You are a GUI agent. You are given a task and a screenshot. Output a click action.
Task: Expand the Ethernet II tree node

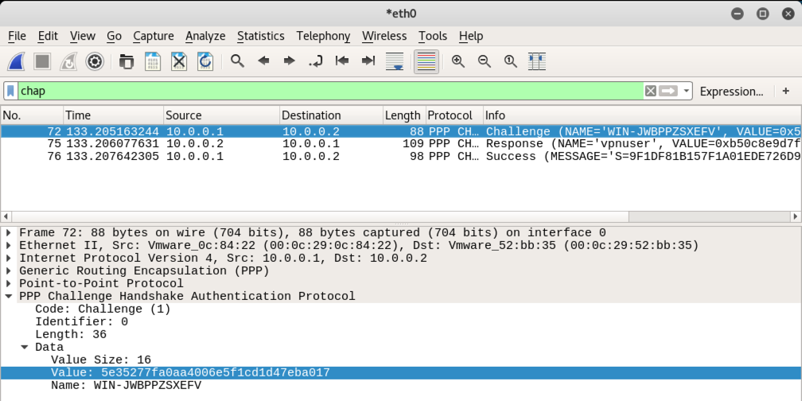click(x=9, y=246)
